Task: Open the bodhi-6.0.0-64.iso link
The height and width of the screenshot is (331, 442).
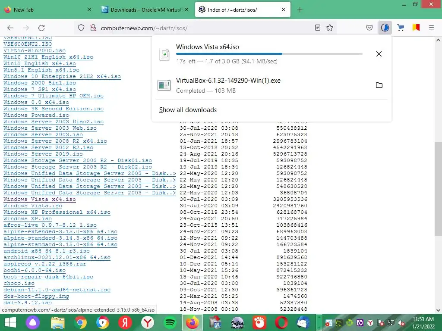Action: 35,271
